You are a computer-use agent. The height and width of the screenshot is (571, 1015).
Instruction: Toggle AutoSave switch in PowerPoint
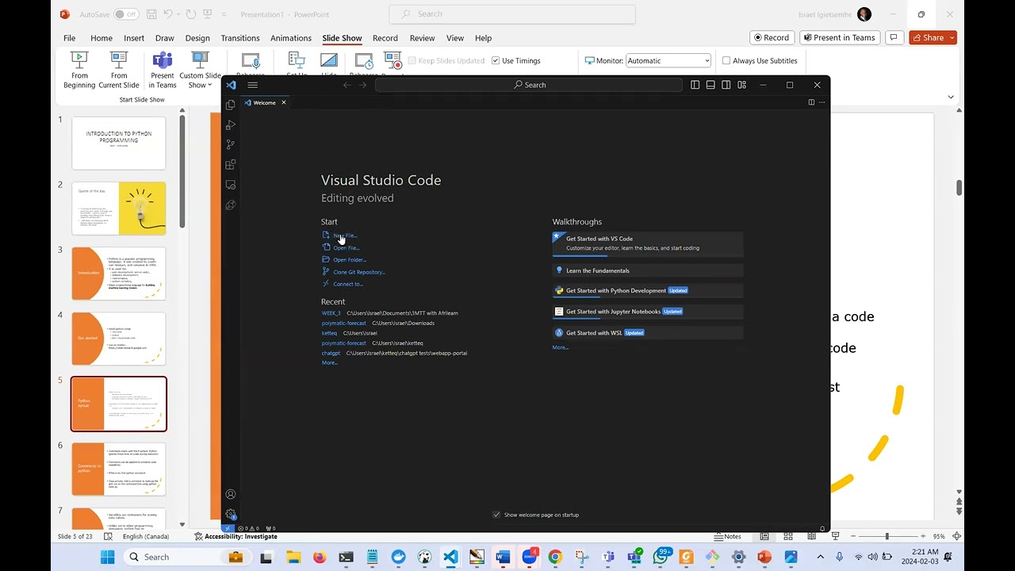pos(125,14)
